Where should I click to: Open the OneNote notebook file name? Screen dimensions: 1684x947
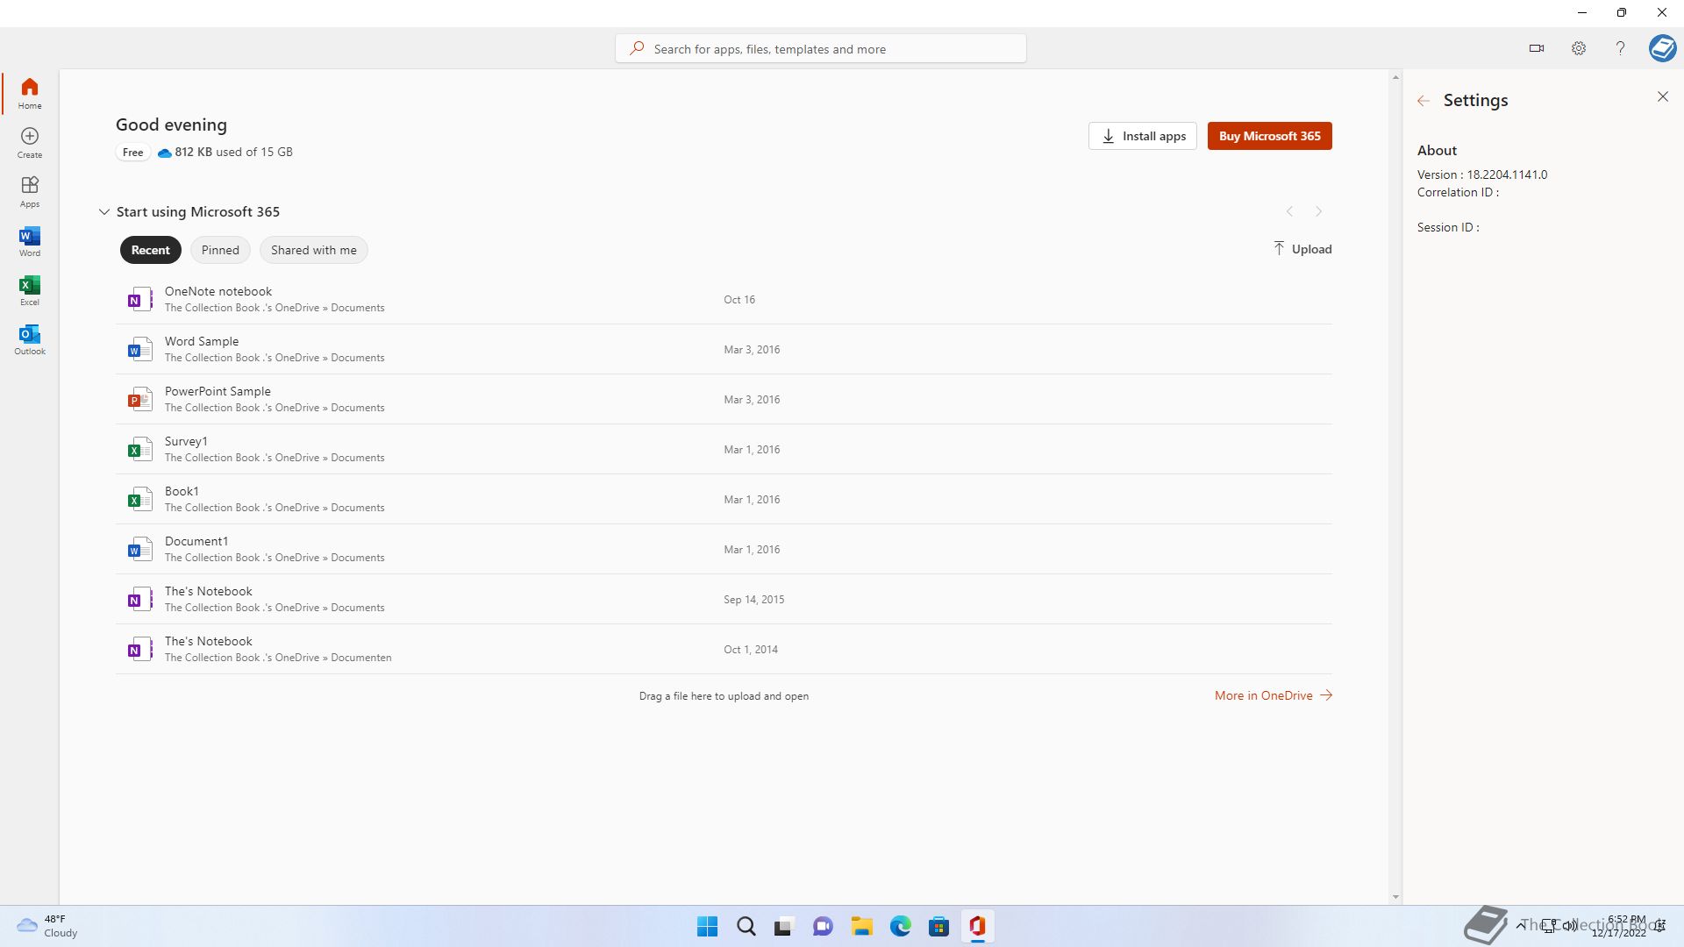click(218, 291)
